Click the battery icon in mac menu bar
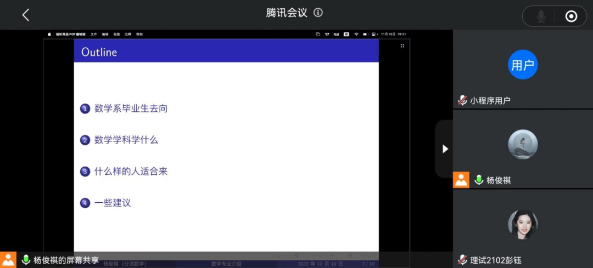The image size is (593, 268). (x=365, y=34)
